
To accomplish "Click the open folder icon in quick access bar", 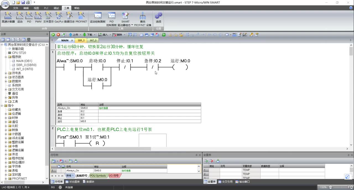I will (x=18, y=2).
